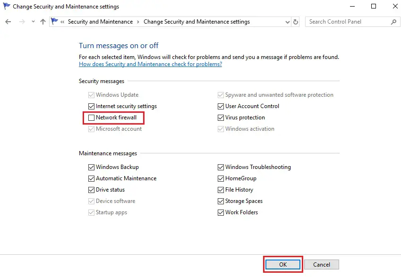Maximize the settings window
Viewport: 401px width, 277px height.
point(374,6)
